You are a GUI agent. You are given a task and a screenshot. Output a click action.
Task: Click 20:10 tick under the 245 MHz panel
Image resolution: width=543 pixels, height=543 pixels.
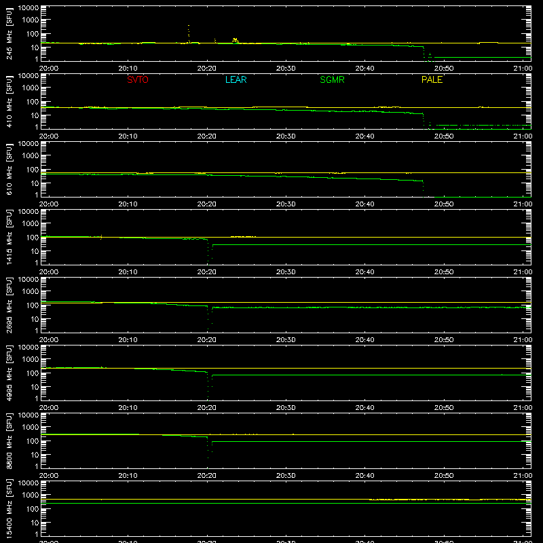[128, 69]
